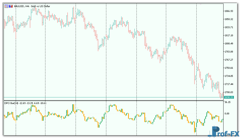
Task: Click the 1866.93 price scale label
Action: point(229,11)
